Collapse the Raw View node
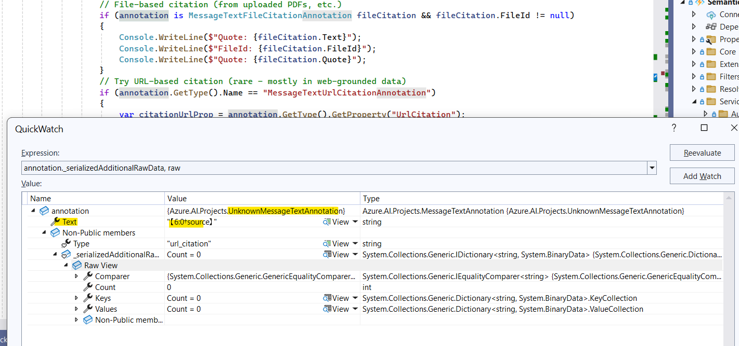Screen dimensions: 739x346 click(x=66, y=265)
